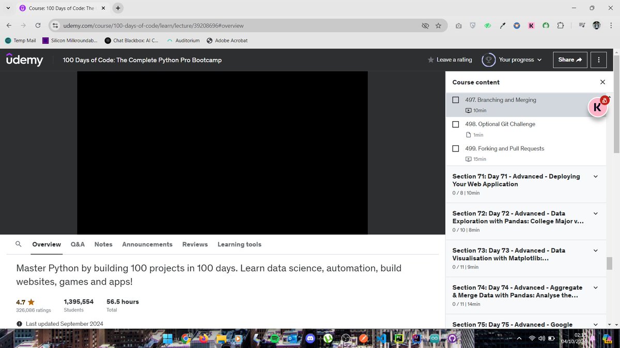Open Chrome three-dot menu
This screenshot has height=348, width=620.
pos(610,25)
